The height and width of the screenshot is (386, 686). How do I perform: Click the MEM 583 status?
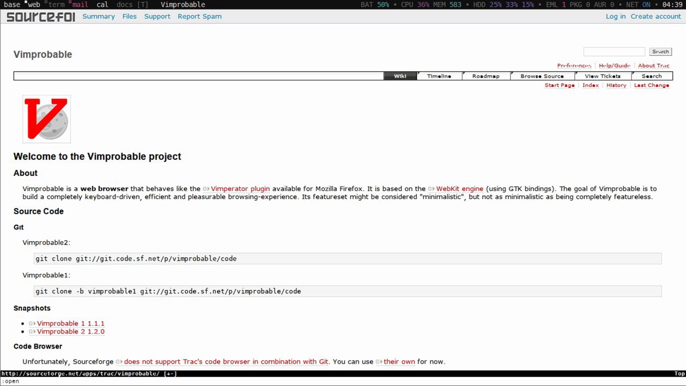coord(447,5)
